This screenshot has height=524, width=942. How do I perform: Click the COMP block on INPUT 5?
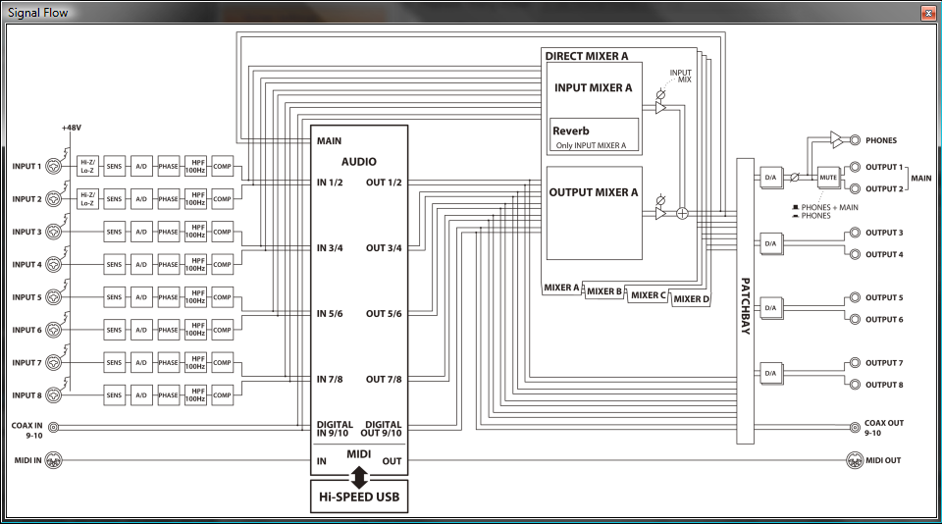(222, 297)
